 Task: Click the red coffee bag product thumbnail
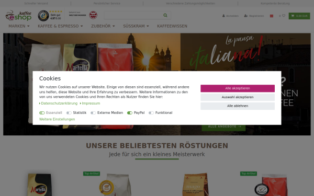pos(271,185)
